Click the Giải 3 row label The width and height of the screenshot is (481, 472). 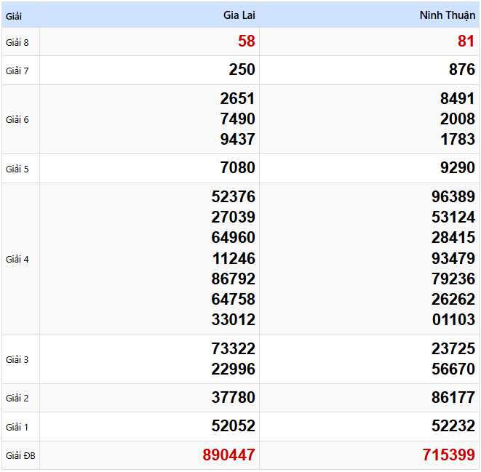[x=17, y=359]
